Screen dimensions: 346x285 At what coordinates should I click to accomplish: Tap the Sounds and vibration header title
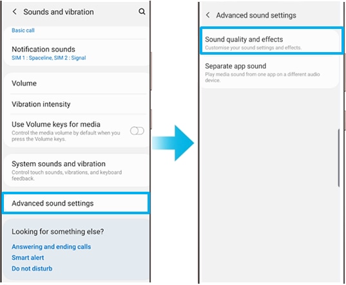(59, 12)
